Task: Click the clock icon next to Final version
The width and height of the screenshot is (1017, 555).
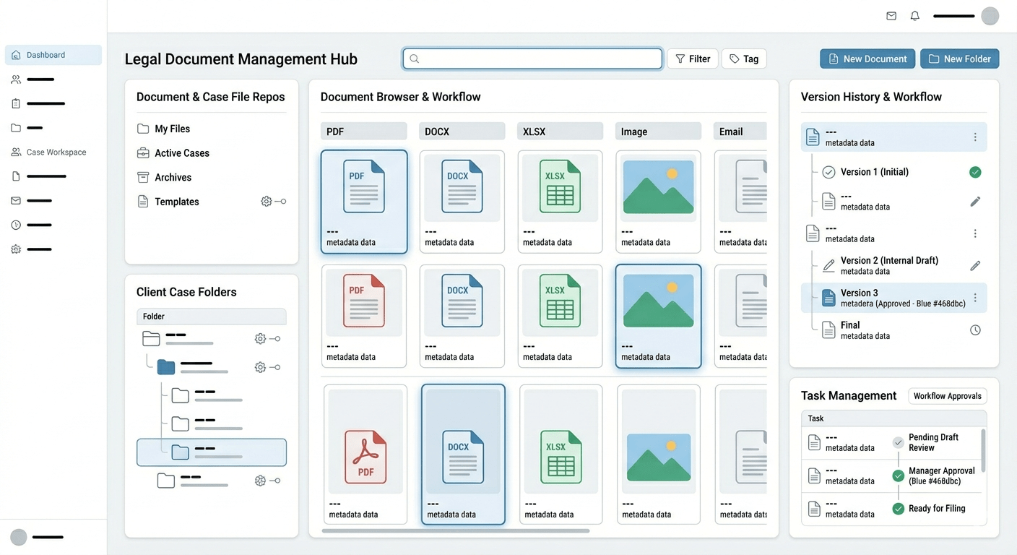Action: pos(975,330)
